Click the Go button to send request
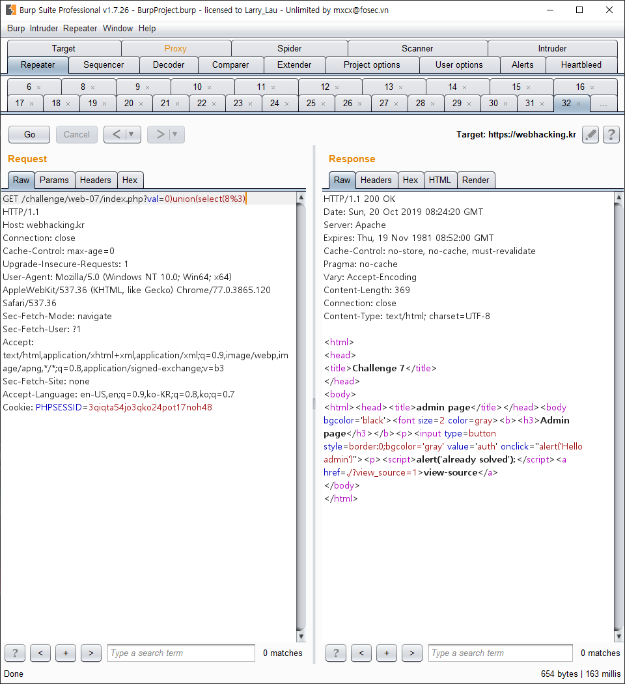 coord(29,134)
